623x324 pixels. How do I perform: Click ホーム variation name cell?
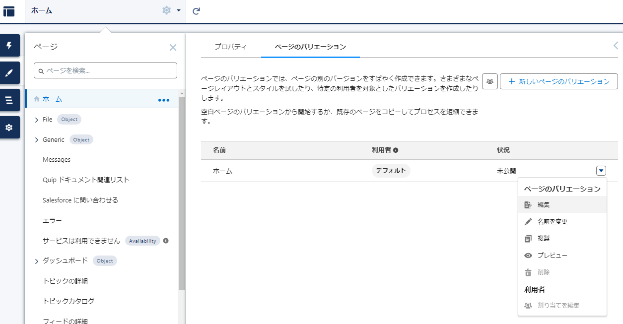222,171
